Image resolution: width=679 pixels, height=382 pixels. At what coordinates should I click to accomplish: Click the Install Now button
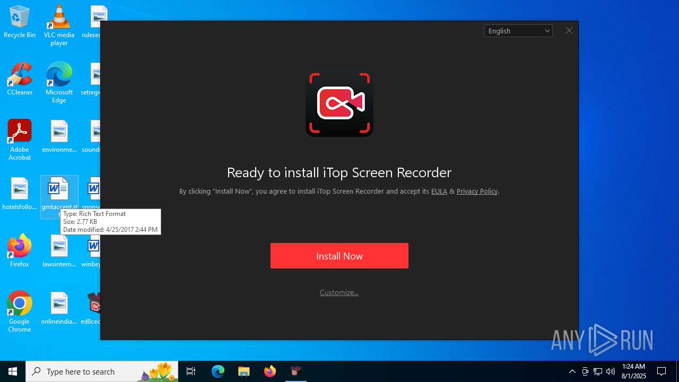pyautogui.click(x=339, y=256)
